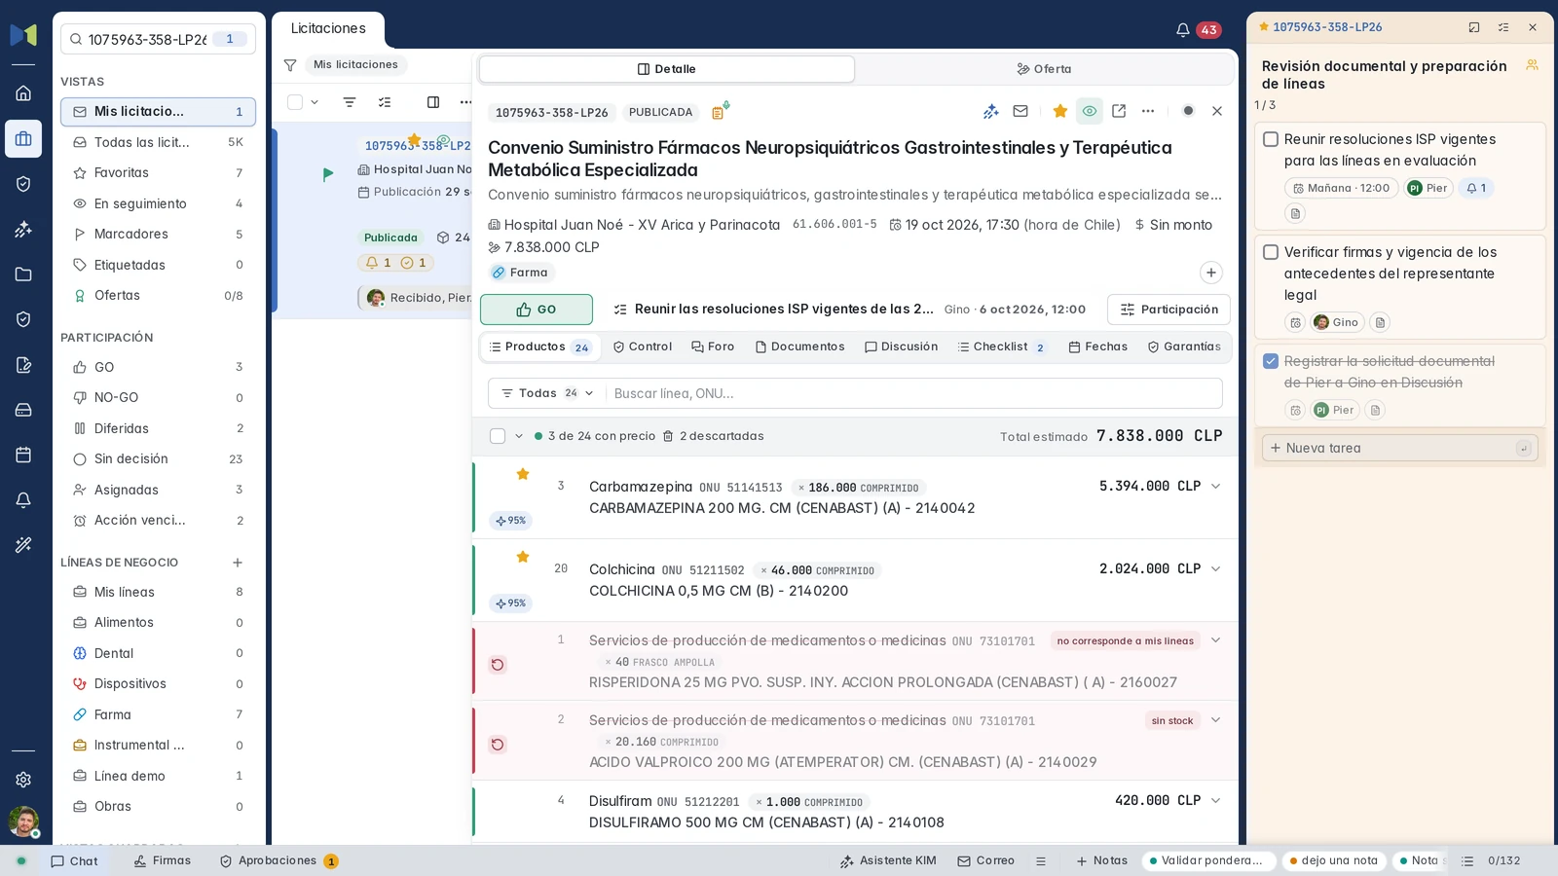Tick the select-all checkbox in tender list
The height and width of the screenshot is (876, 1558).
(x=295, y=102)
